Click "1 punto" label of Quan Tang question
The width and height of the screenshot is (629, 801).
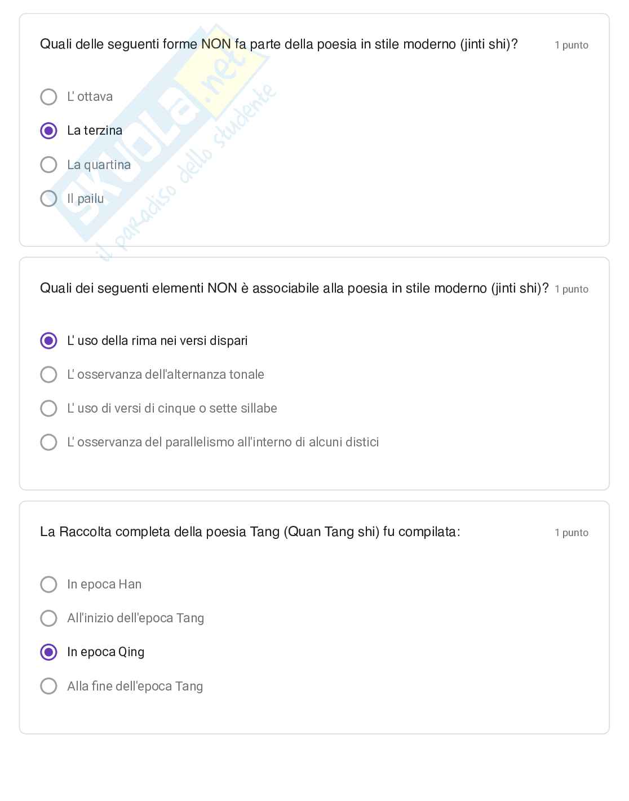(x=571, y=533)
